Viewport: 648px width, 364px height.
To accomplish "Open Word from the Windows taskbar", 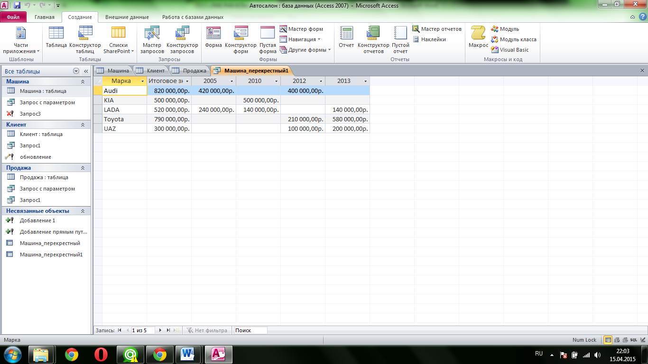I will click(188, 354).
